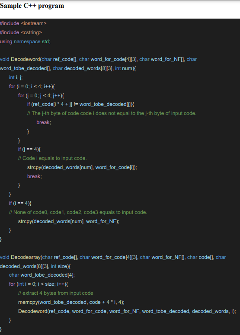
Task: Click the "#include <cstring>" line
Action: [x=21, y=32]
